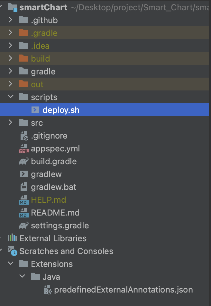The width and height of the screenshot is (211, 306).
Task: Click the src folder icon
Action: (x=24, y=123)
